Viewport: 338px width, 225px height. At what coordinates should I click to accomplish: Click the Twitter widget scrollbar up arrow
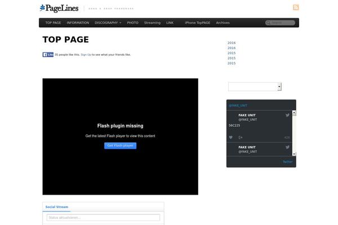[294, 112]
